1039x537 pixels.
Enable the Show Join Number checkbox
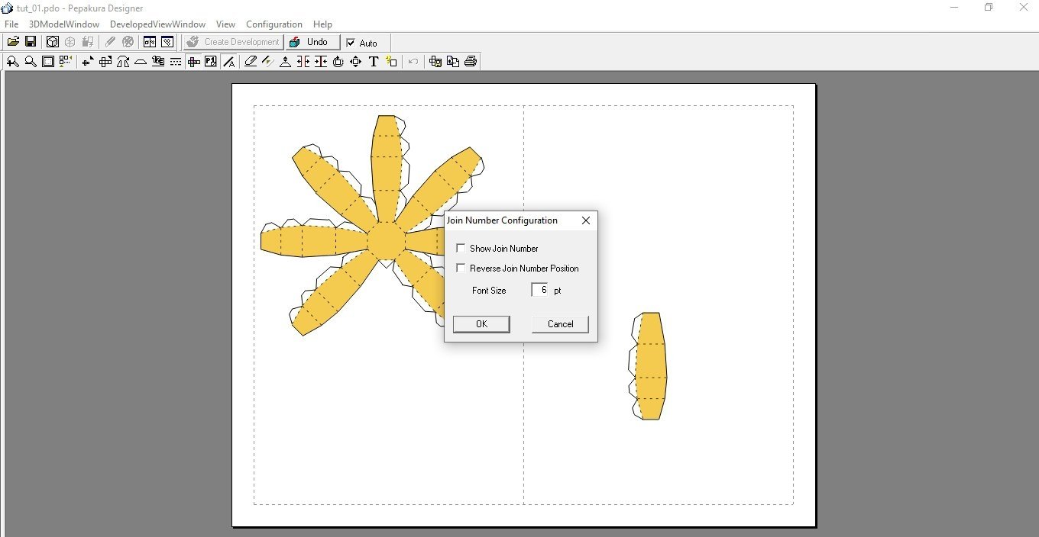coord(461,248)
